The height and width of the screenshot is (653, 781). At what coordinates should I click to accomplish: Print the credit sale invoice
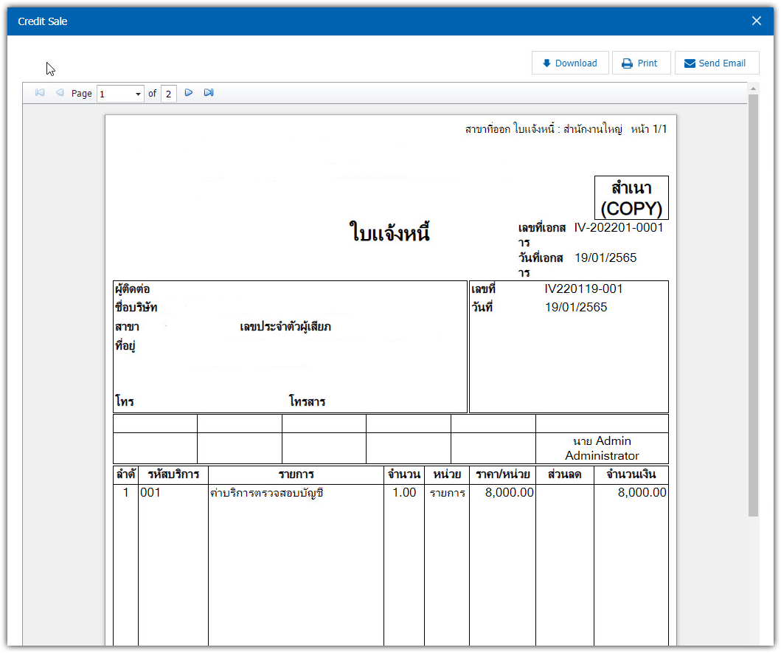(x=640, y=63)
